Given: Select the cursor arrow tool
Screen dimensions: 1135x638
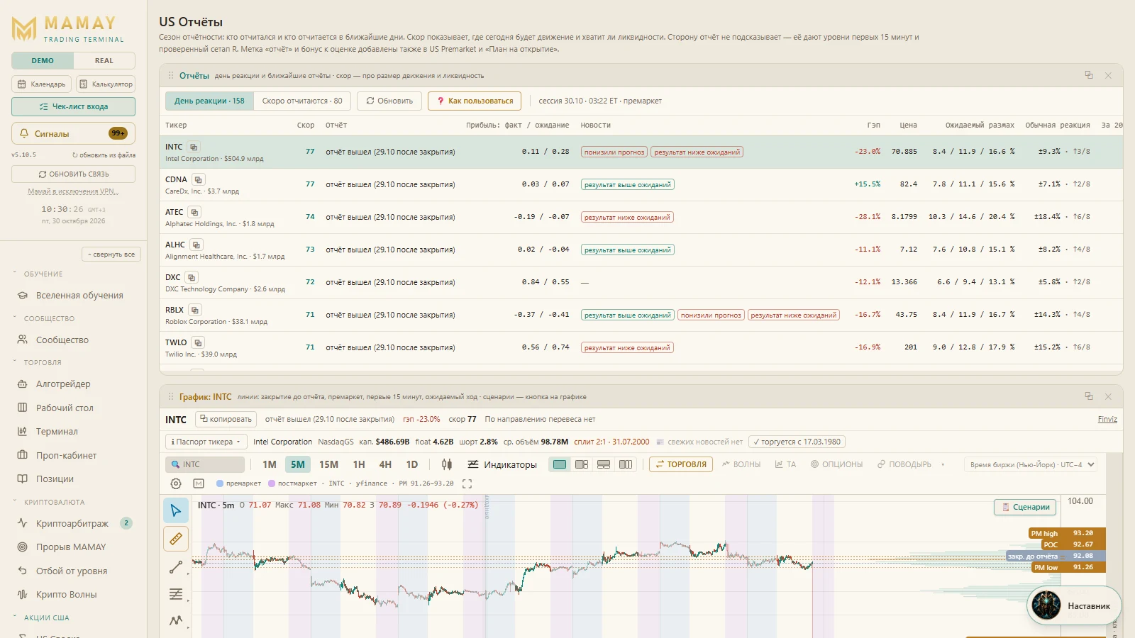Looking at the screenshot, I should (x=176, y=510).
